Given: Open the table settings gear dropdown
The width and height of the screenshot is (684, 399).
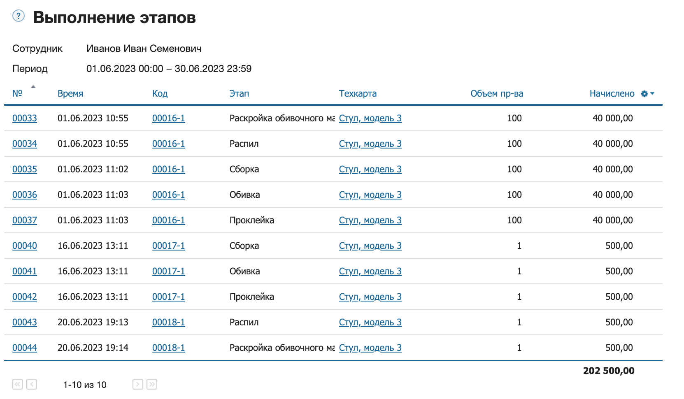Looking at the screenshot, I should pos(647,94).
